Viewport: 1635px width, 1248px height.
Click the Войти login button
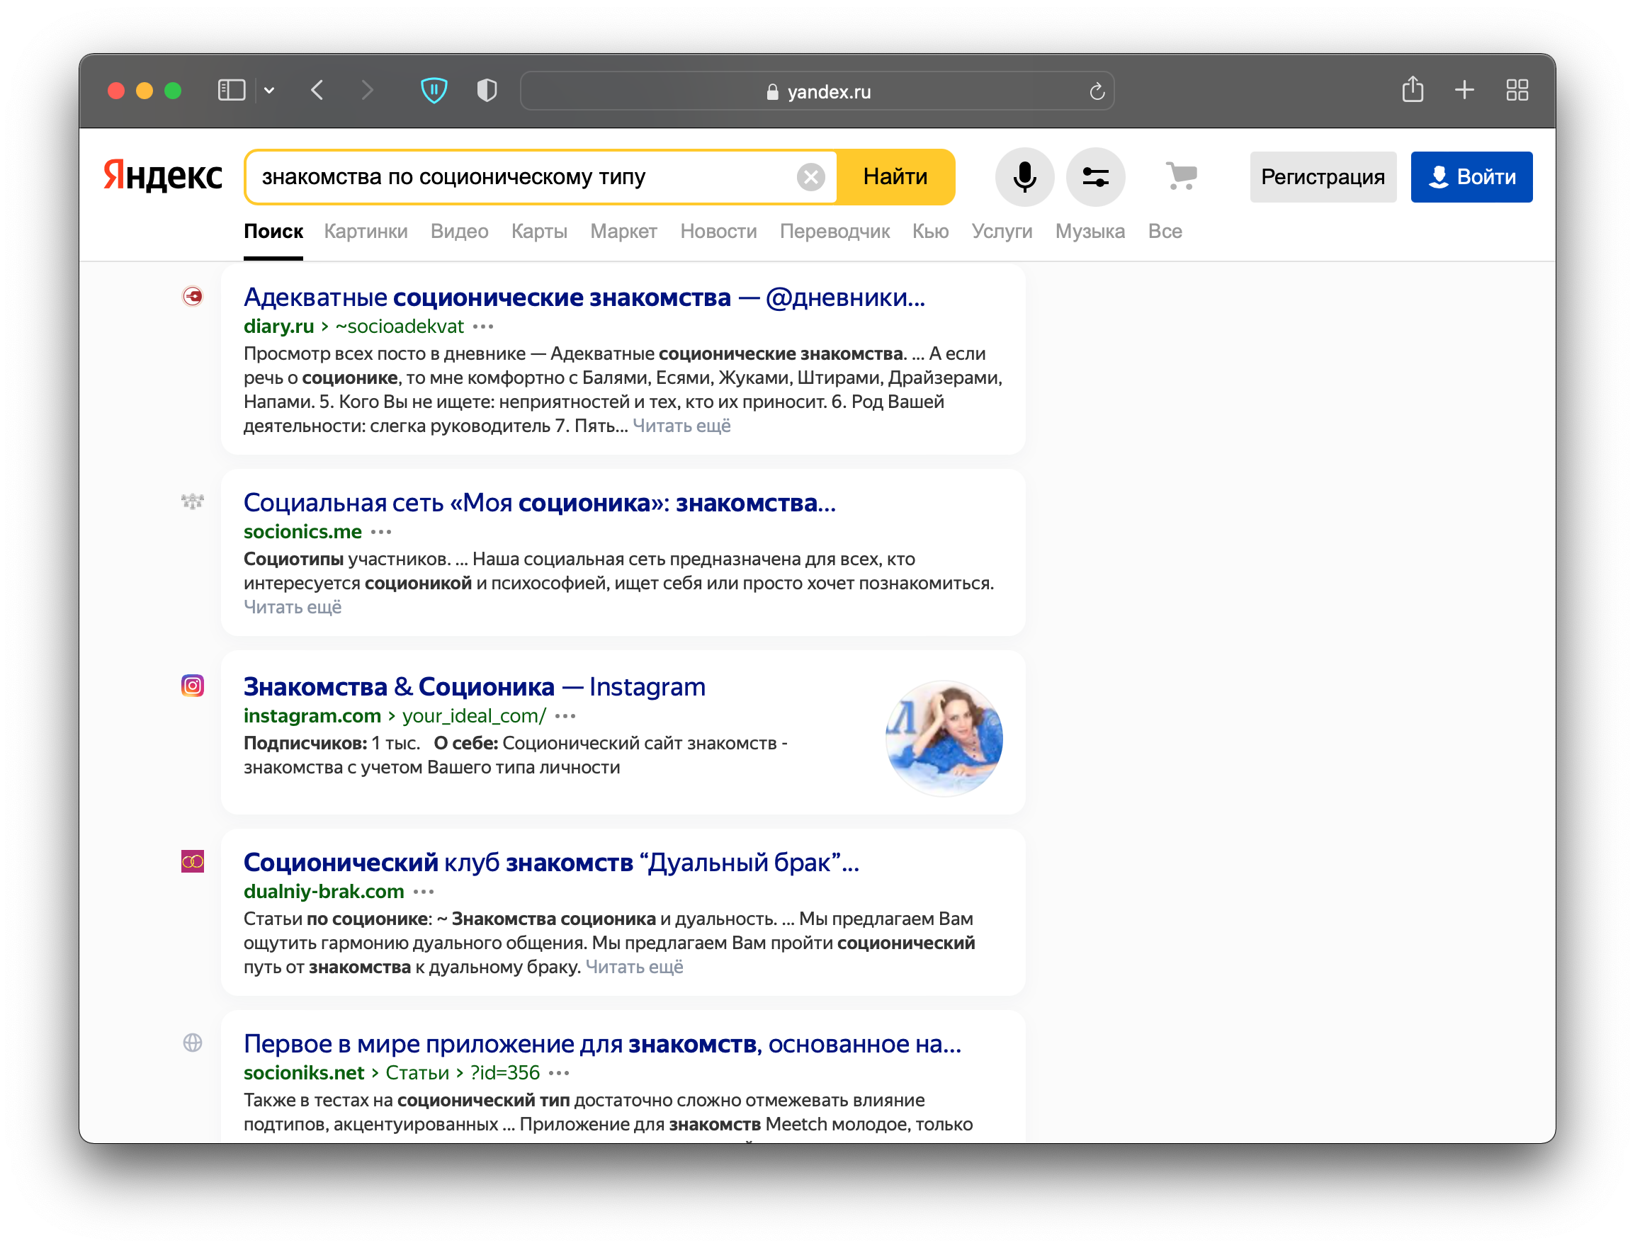(x=1471, y=177)
